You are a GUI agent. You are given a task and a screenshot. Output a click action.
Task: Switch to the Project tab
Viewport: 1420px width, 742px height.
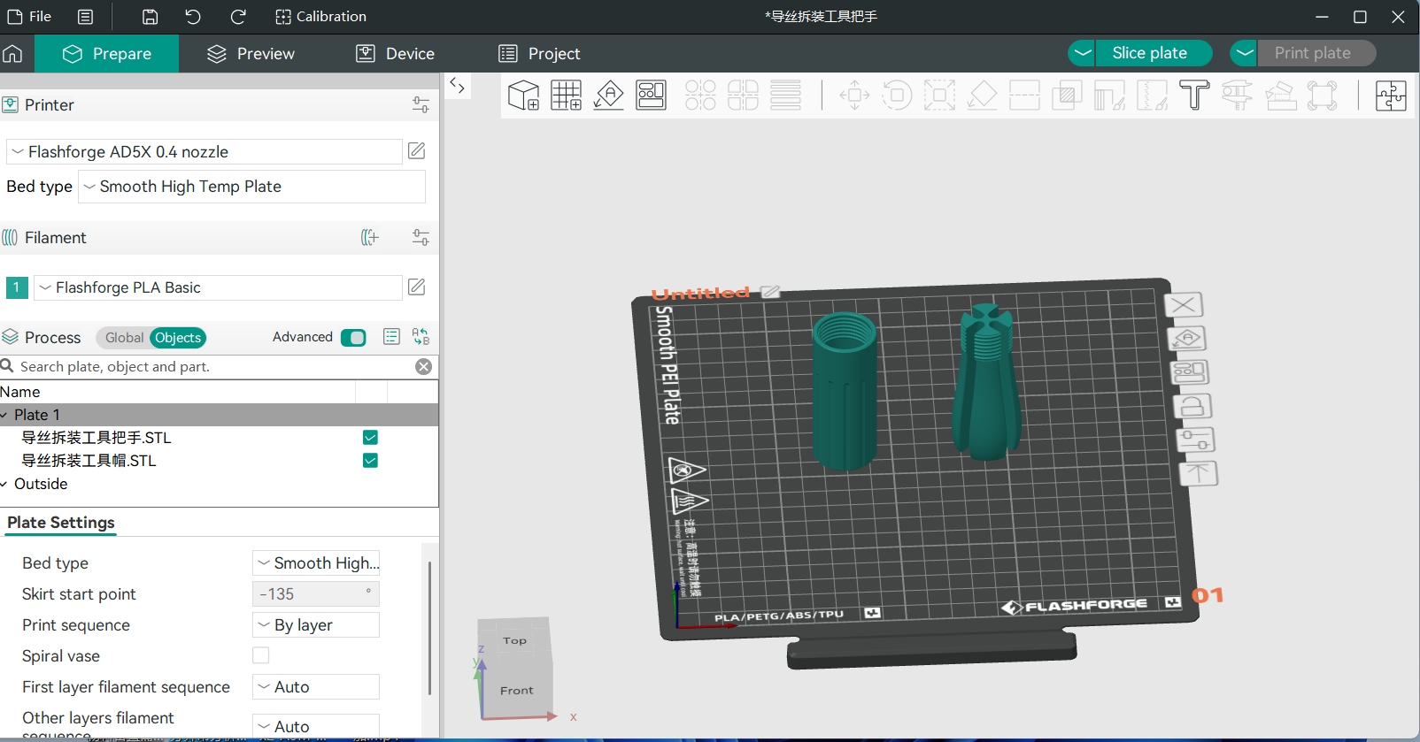(539, 53)
